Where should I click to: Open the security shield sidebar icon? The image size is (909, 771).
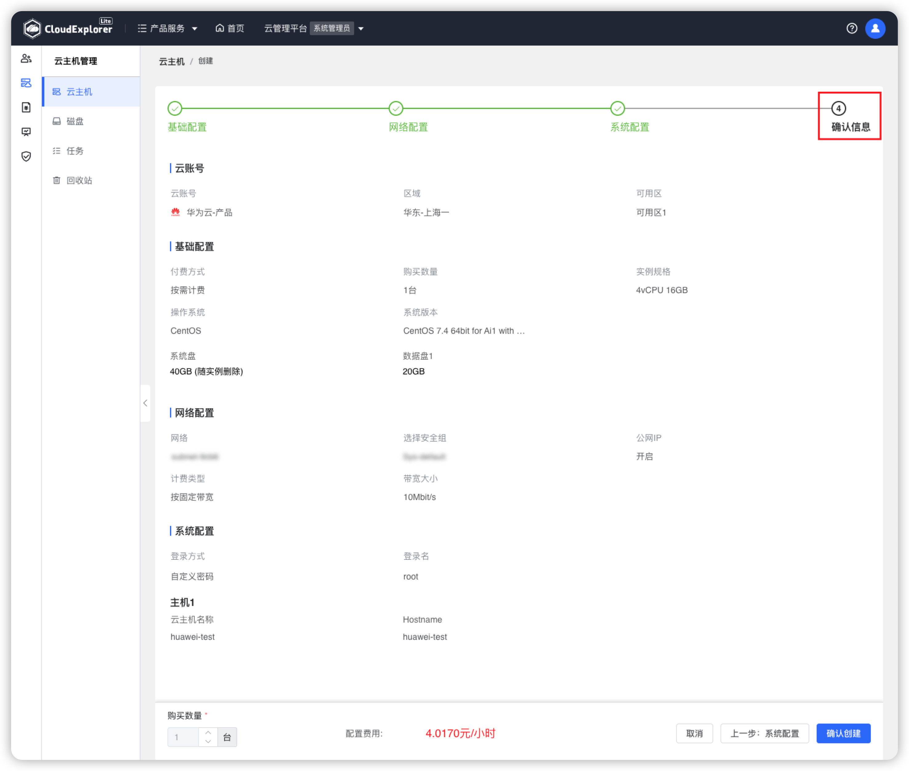pos(26,156)
